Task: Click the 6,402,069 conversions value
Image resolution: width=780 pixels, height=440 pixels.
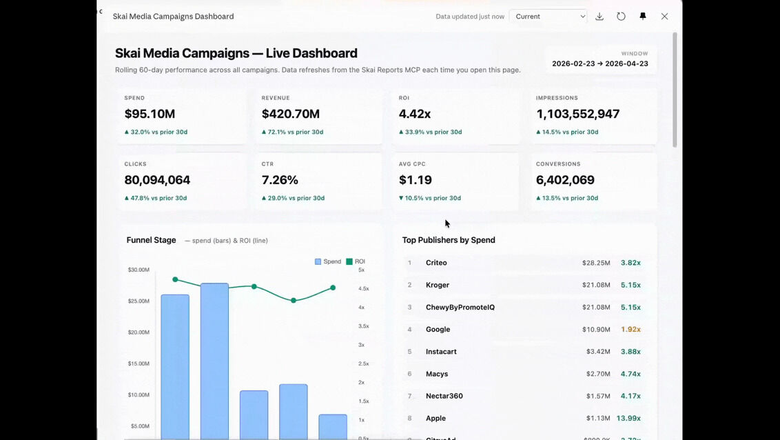Action: point(565,180)
